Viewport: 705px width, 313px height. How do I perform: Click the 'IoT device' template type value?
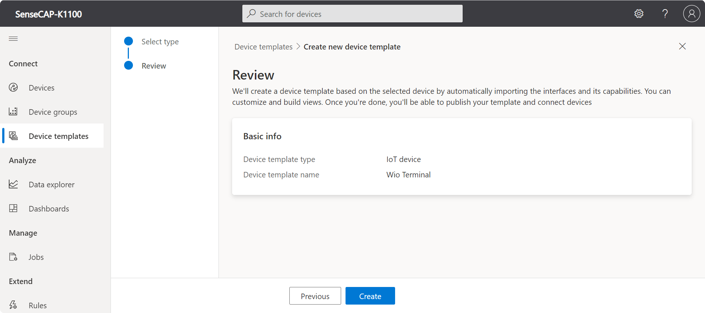point(404,159)
